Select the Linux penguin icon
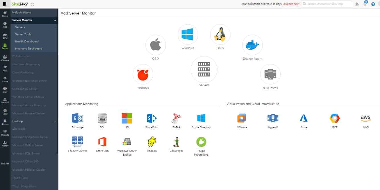The height and width of the screenshot is (190, 380). (220, 34)
